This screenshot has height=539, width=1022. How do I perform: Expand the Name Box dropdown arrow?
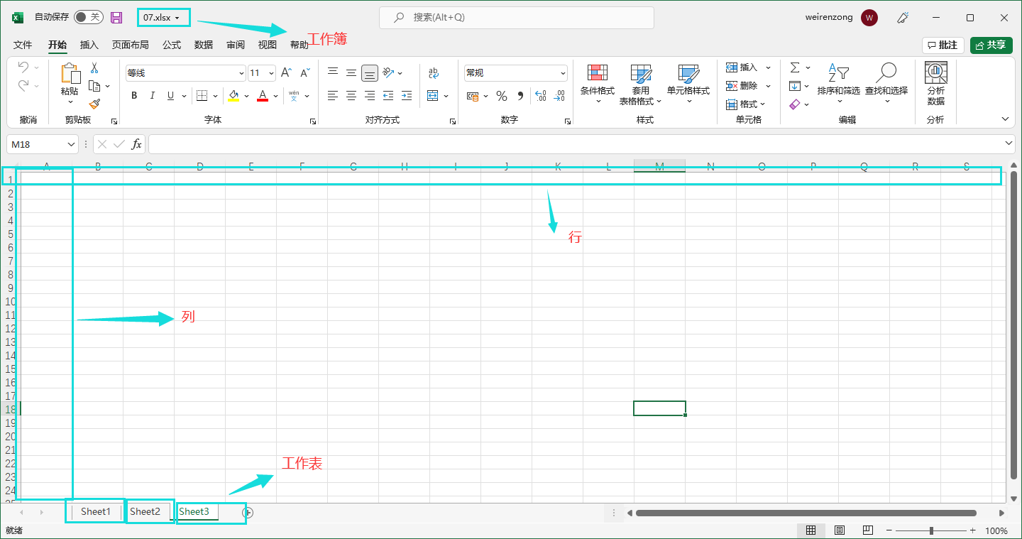pyautogui.click(x=70, y=144)
